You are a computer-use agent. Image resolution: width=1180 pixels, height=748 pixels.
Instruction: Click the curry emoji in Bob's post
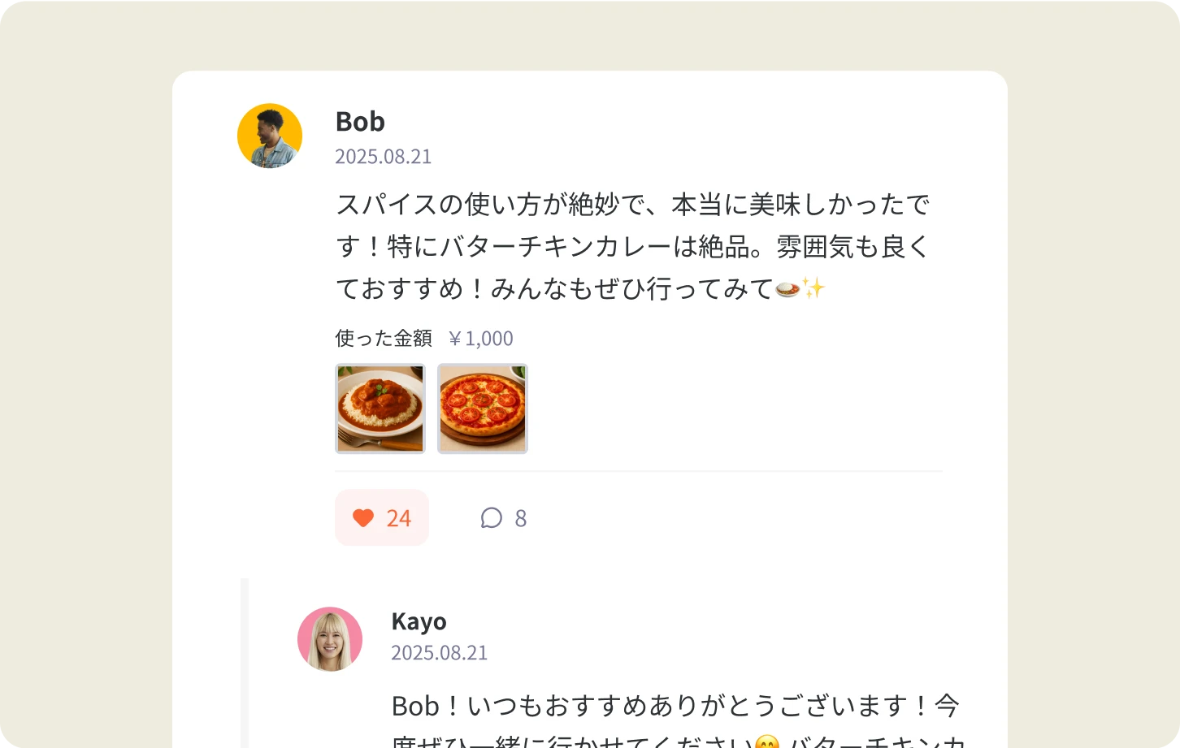(786, 288)
